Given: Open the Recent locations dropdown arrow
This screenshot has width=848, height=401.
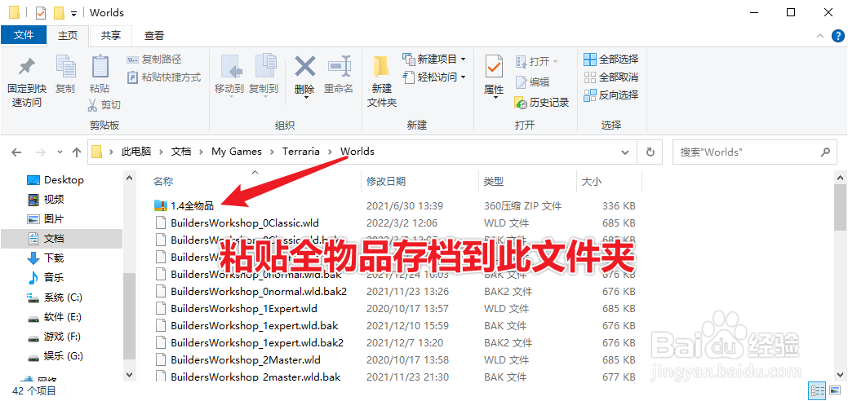Looking at the screenshot, I should (x=60, y=152).
